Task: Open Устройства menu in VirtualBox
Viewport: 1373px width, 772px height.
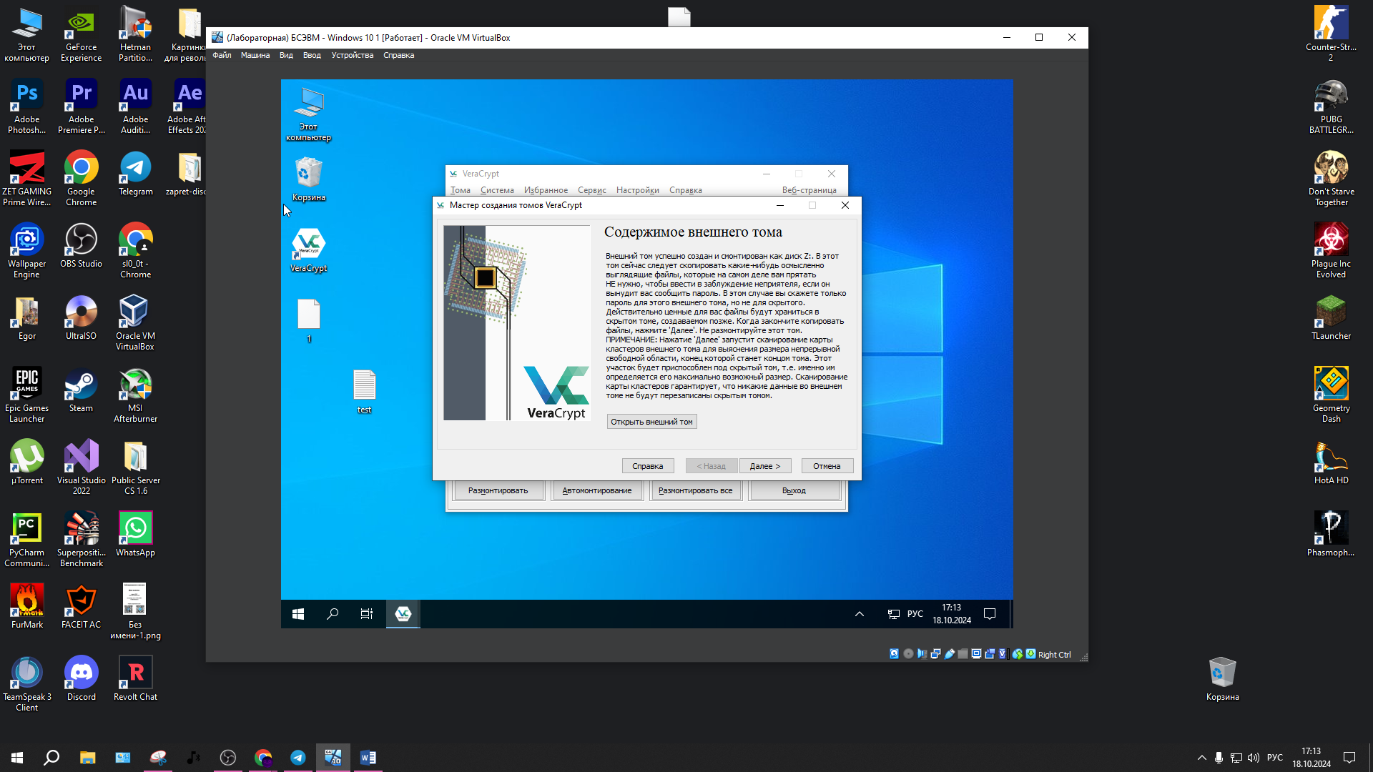Action: coord(353,55)
